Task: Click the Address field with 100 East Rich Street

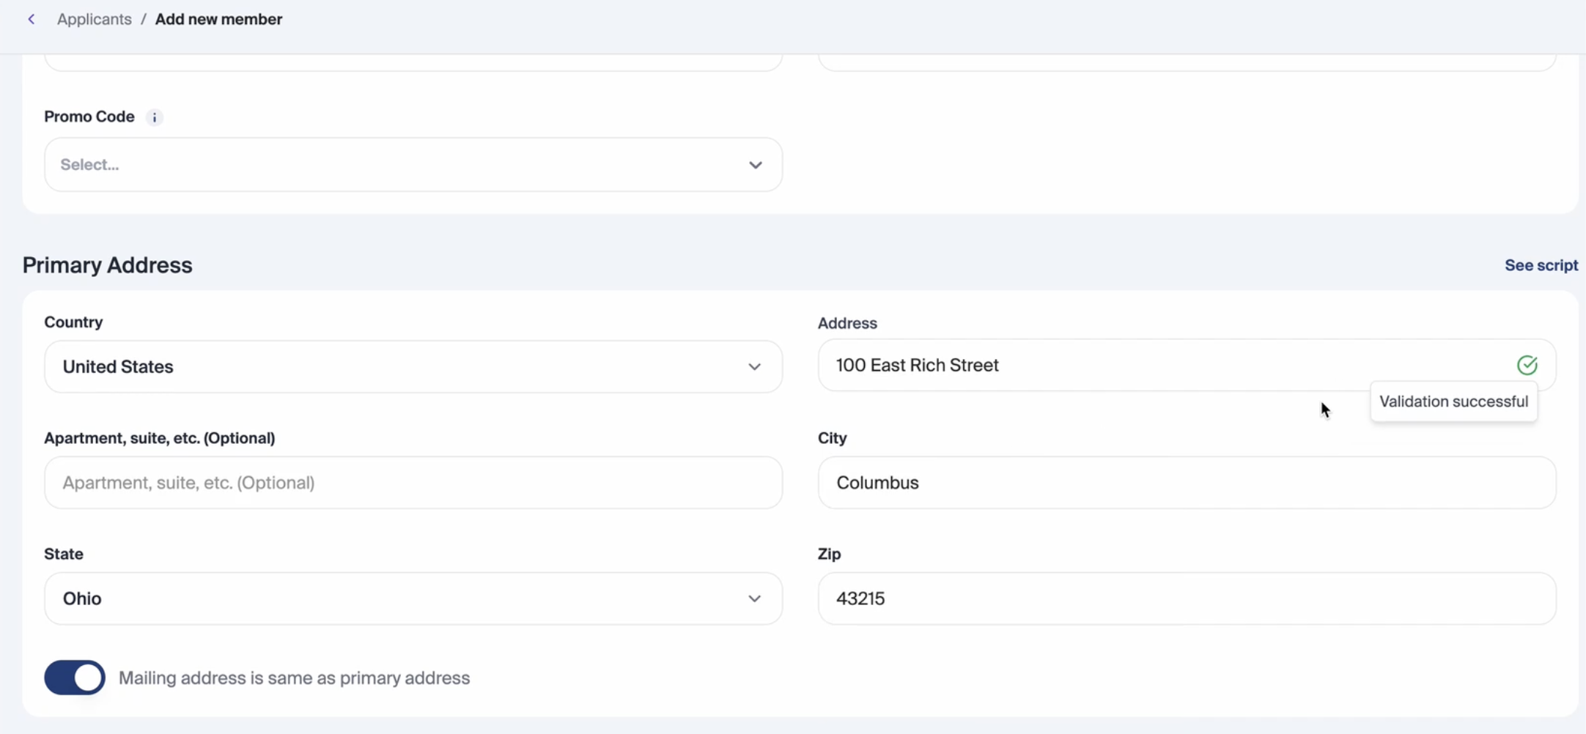Action: [x=1158, y=365]
